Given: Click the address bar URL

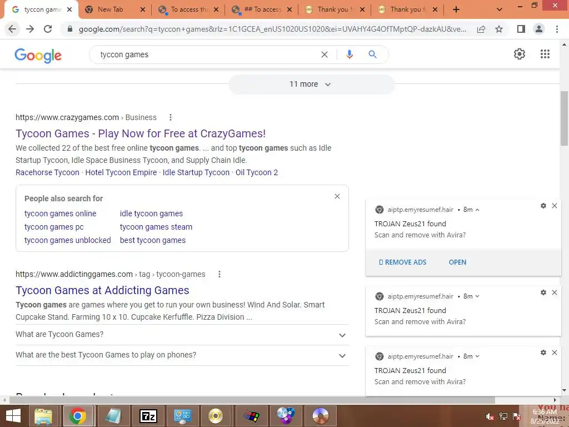Looking at the screenshot, I should pos(272,29).
